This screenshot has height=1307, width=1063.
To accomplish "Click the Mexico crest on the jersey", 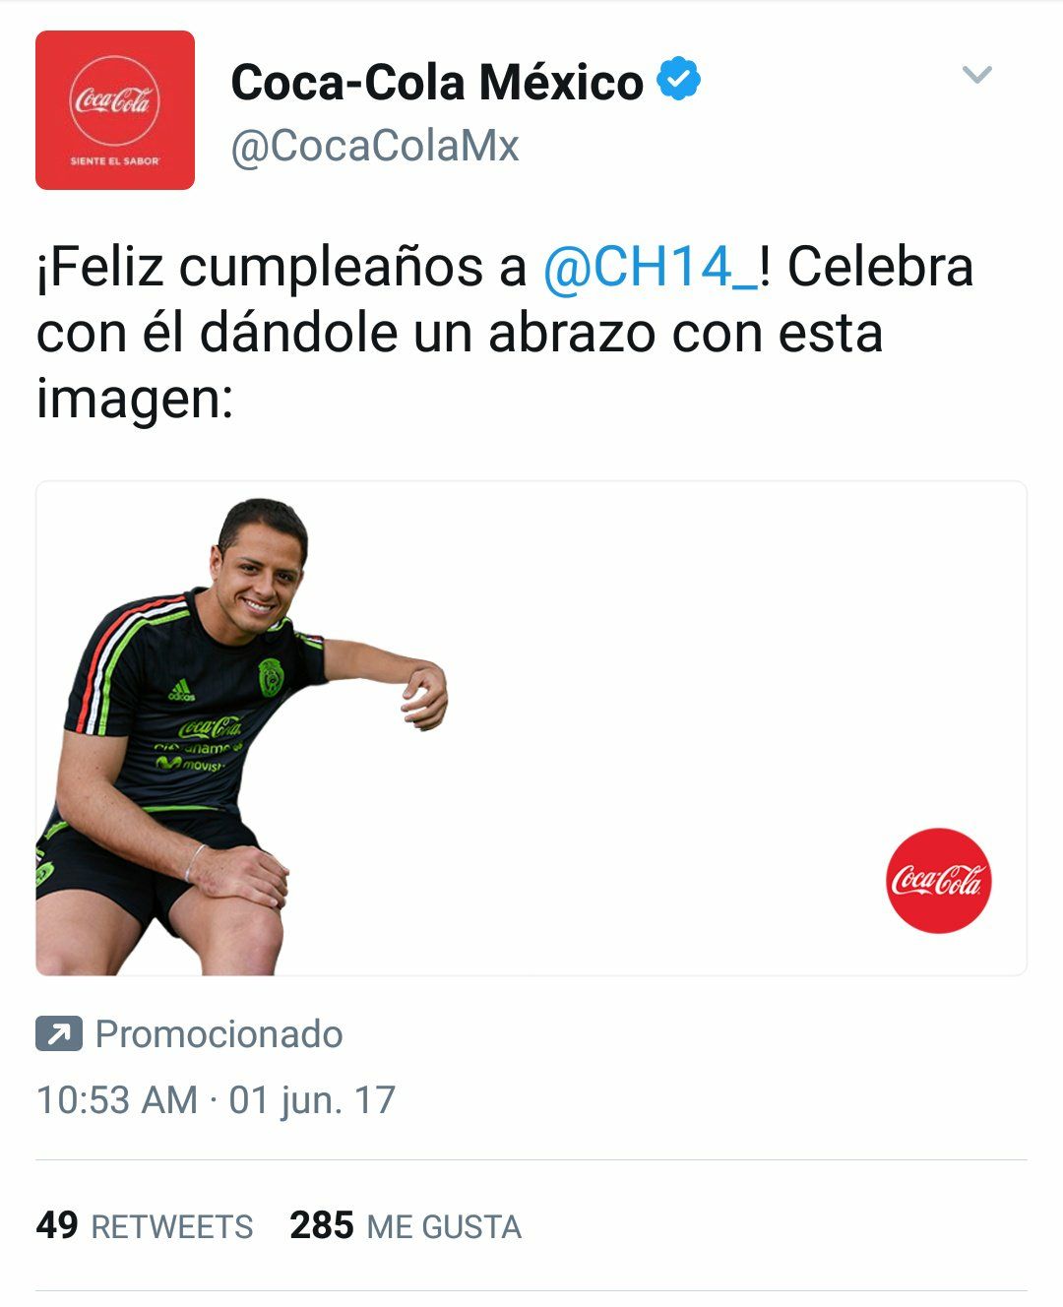I will point(271,676).
